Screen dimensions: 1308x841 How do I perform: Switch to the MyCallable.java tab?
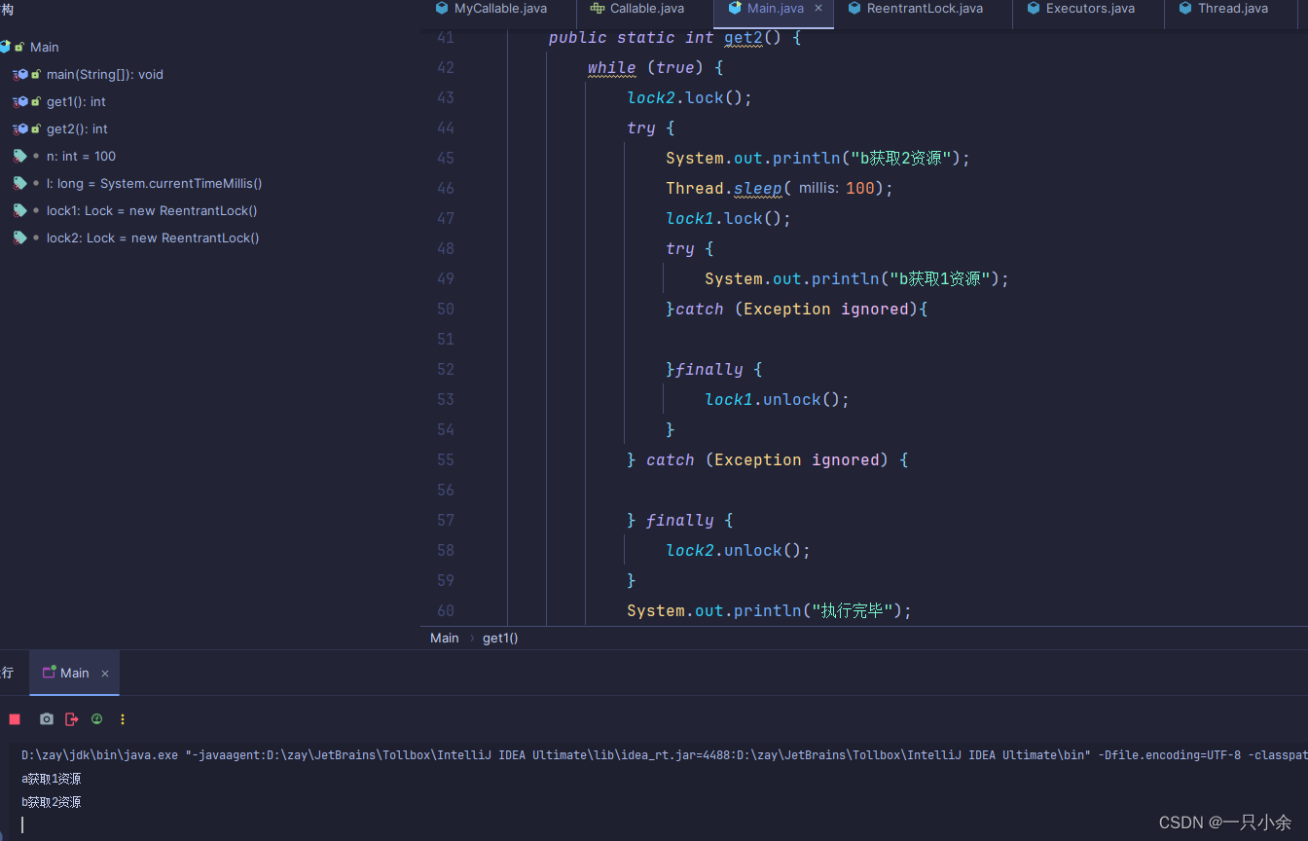pyautogui.click(x=500, y=9)
